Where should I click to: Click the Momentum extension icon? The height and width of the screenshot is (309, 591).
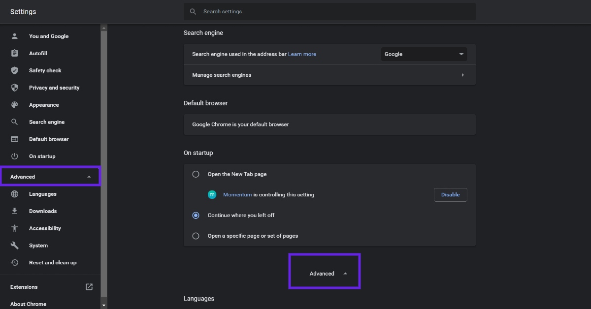pos(212,194)
